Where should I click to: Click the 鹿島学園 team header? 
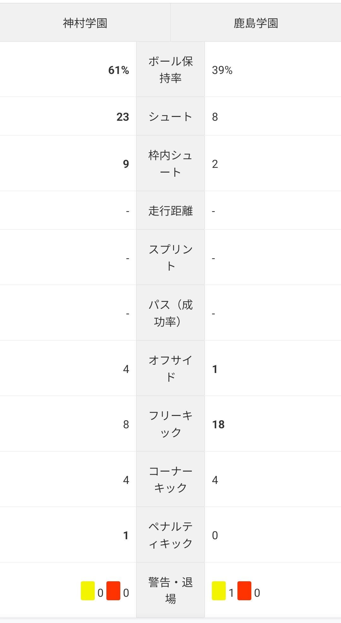pos(256,23)
